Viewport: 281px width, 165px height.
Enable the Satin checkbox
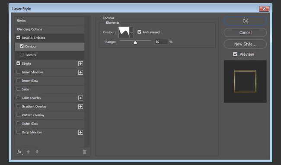point(18,89)
